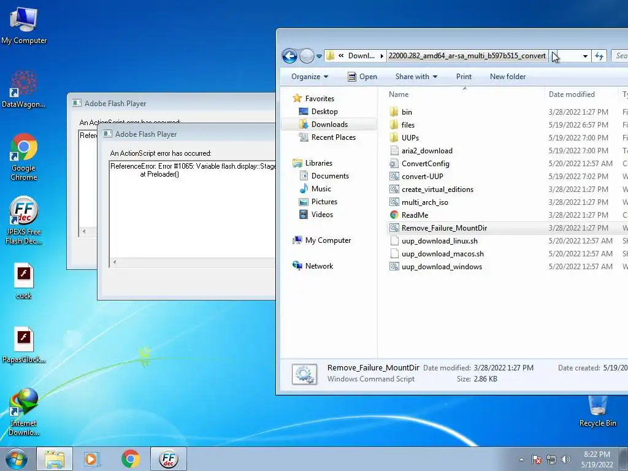The width and height of the screenshot is (628, 471).
Task: Select the PapasCluck flash file on desktop
Action: (x=24, y=345)
